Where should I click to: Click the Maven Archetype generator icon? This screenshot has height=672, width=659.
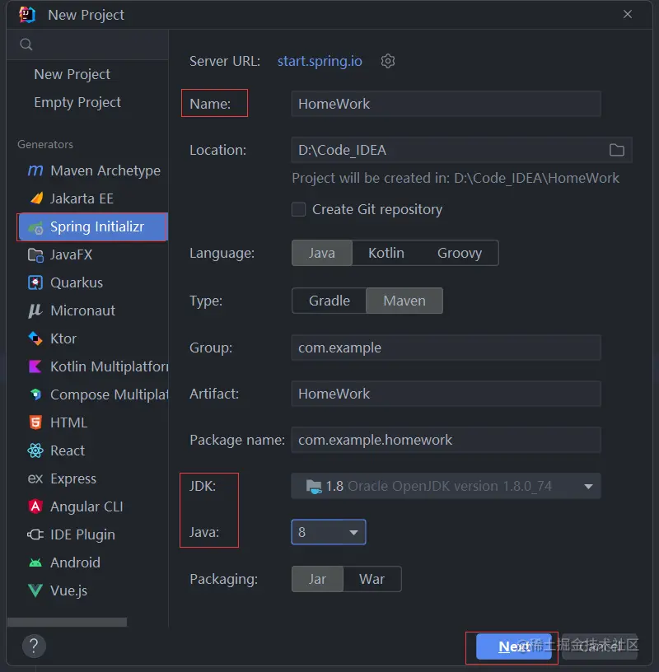(35, 170)
